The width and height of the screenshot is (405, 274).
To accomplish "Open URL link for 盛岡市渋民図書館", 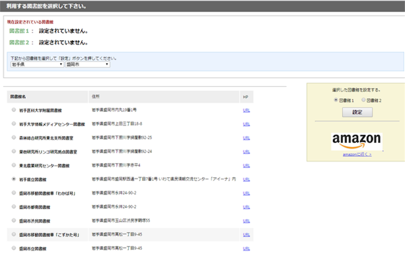I will [246, 221].
